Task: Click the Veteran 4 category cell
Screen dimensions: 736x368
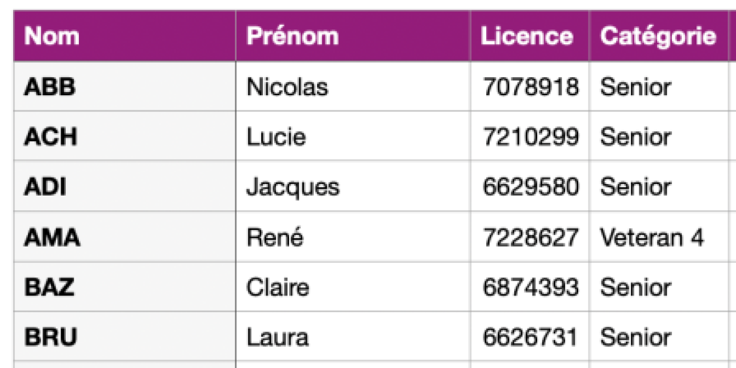Action: 659,237
